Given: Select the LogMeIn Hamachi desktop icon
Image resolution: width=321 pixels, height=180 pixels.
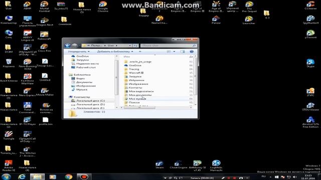Looking at the screenshot, I should tap(216, 165).
